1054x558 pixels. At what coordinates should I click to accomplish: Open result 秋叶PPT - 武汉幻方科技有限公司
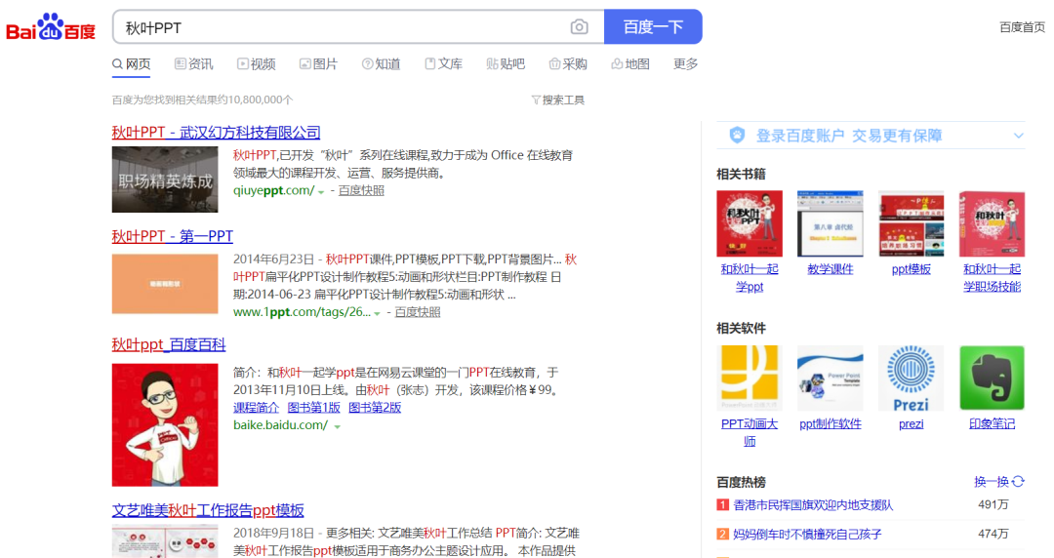coord(216,133)
